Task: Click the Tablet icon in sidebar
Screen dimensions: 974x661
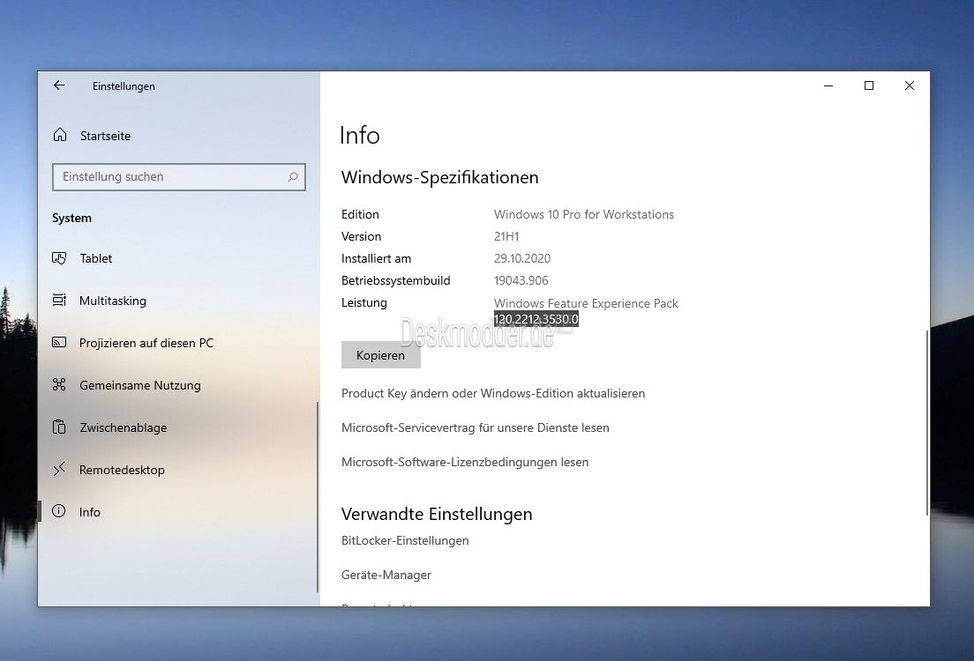Action: [x=59, y=258]
